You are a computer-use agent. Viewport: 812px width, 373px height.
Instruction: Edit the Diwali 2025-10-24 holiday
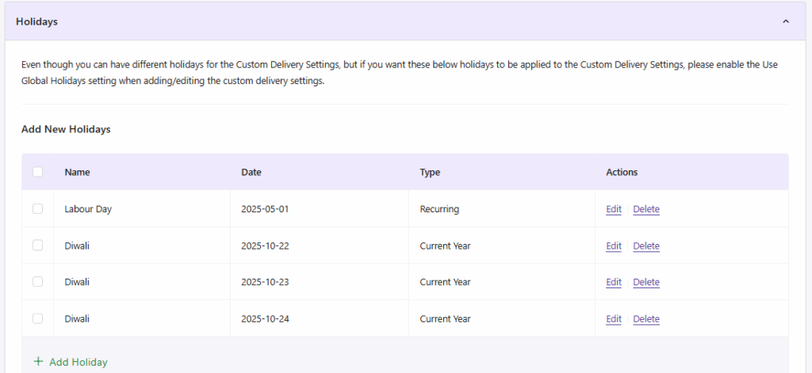pos(614,318)
